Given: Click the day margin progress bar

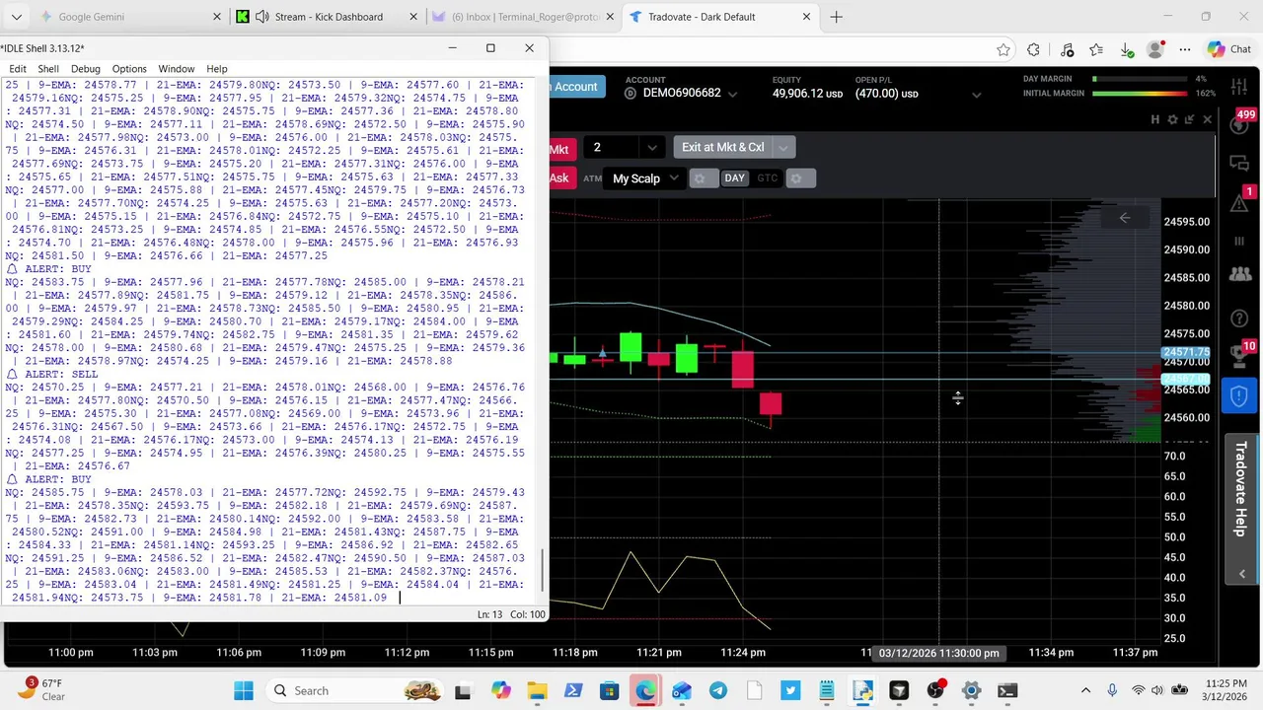Looking at the screenshot, I should point(1140,79).
